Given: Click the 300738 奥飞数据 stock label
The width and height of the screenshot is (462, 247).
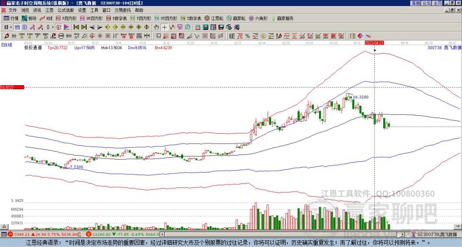Looking at the screenshot, I should 444,47.
